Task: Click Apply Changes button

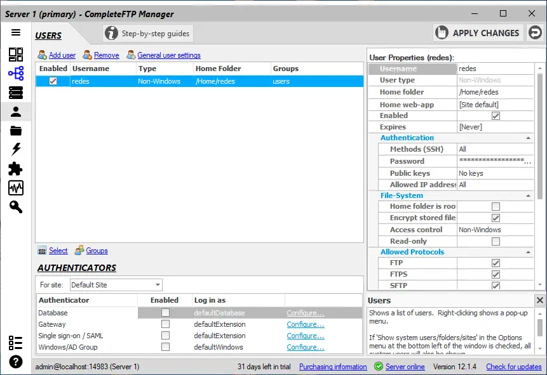Action: tap(478, 33)
